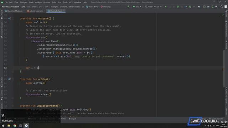Open the Navigate menu
228x128 pixels.
24,2
